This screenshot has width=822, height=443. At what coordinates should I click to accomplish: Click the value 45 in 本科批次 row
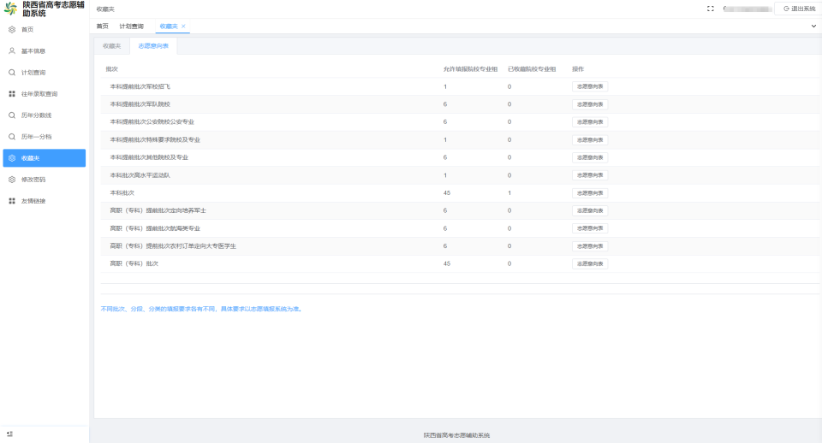(447, 193)
